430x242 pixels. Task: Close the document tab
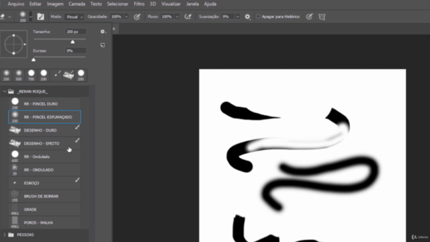[114, 29]
